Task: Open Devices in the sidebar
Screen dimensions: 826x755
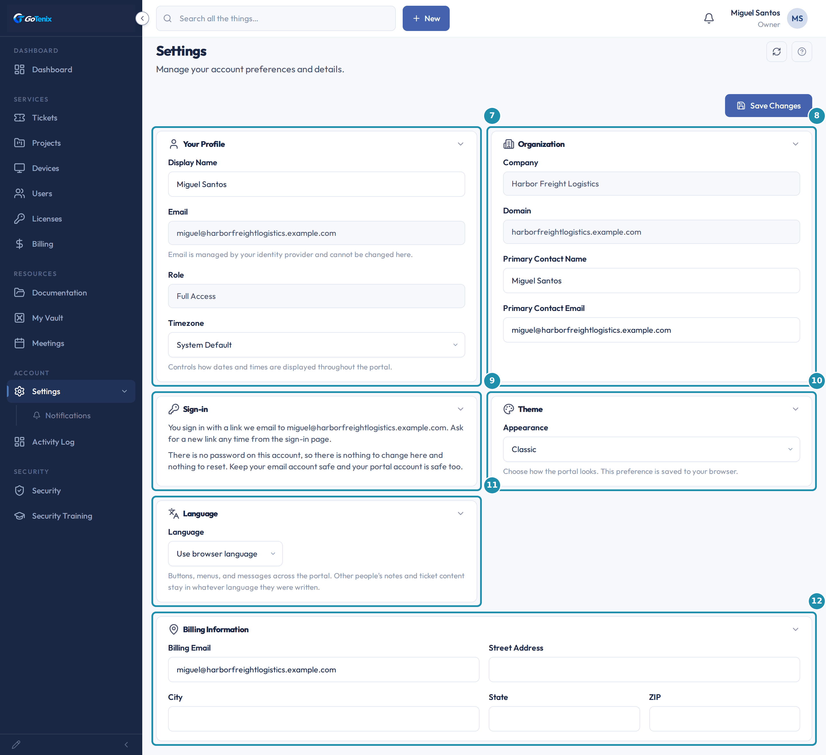Action: (x=71, y=168)
